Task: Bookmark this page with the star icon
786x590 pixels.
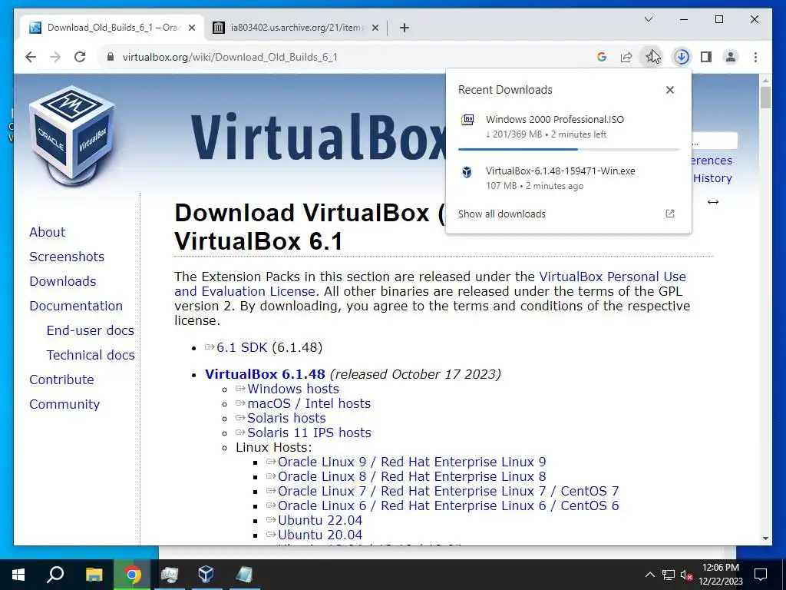Action: (x=651, y=57)
